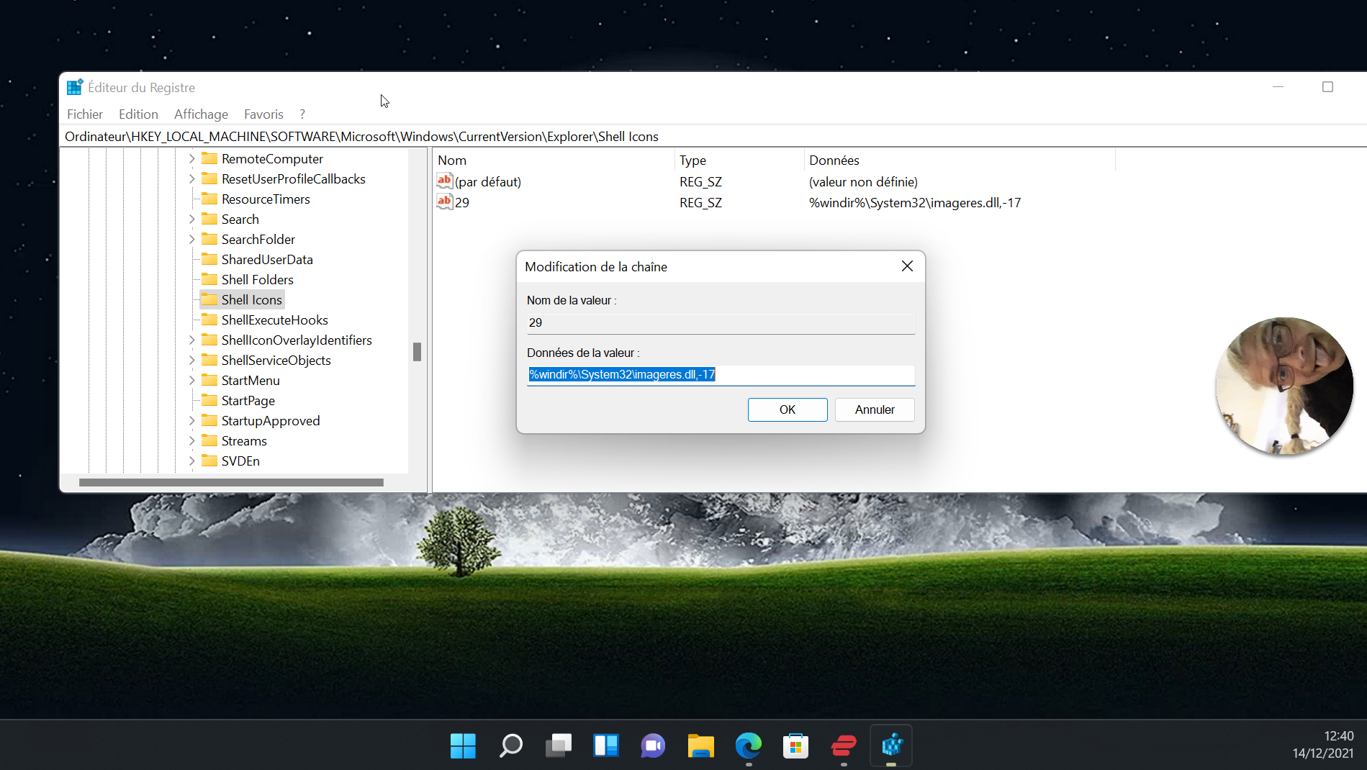Open the Teams Chat taskbar icon

653,746
